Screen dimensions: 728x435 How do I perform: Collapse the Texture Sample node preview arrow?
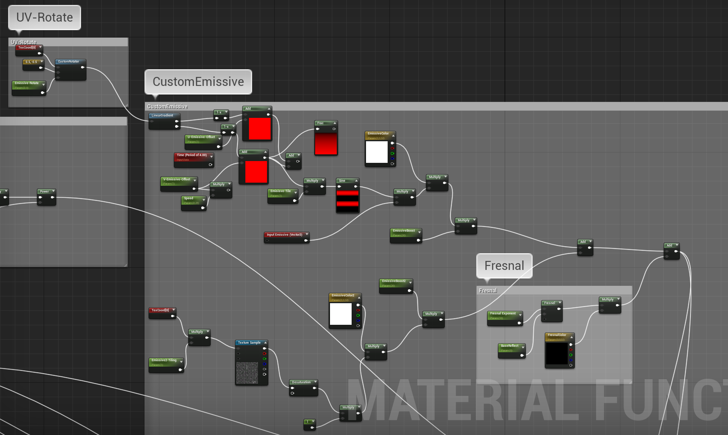265,343
